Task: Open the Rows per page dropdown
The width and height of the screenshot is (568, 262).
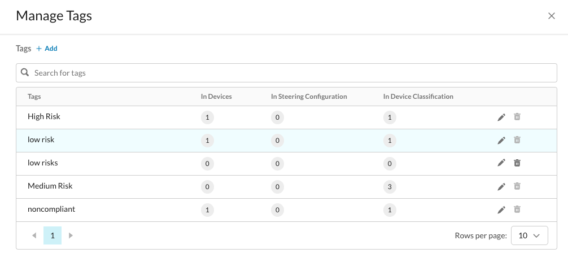Action: (529, 235)
